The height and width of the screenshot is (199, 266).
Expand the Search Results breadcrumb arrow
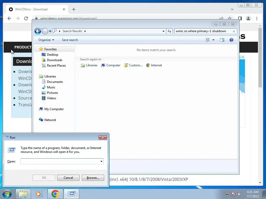point(85,31)
